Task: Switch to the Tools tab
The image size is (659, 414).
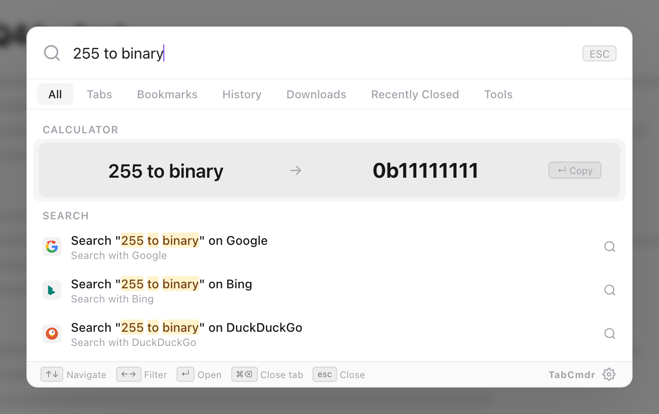Action: pos(498,94)
